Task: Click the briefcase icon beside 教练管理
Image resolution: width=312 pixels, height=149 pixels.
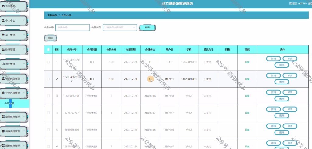Action: click(x=3, y=49)
